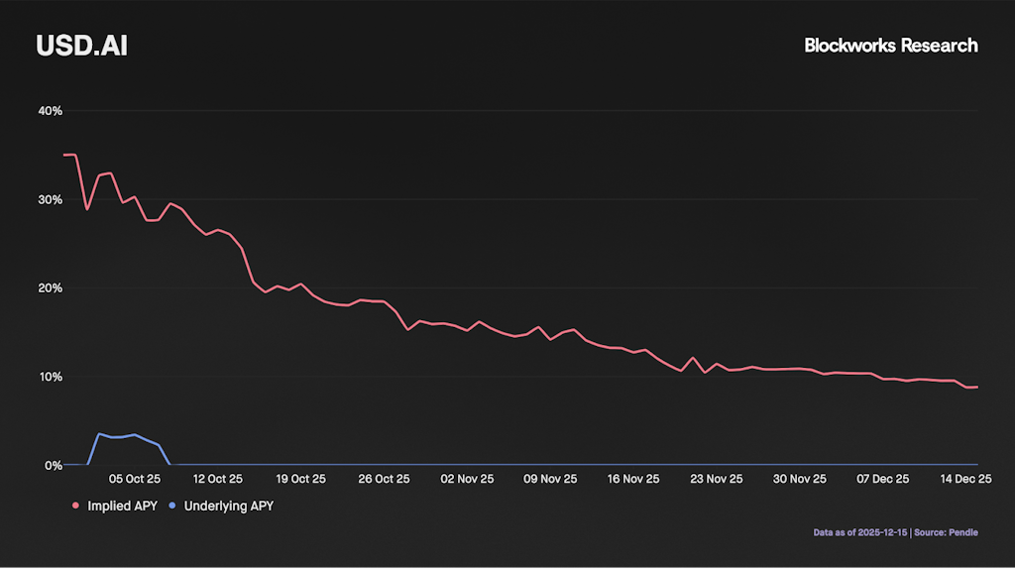Click the USD.AI chart title

pos(81,46)
